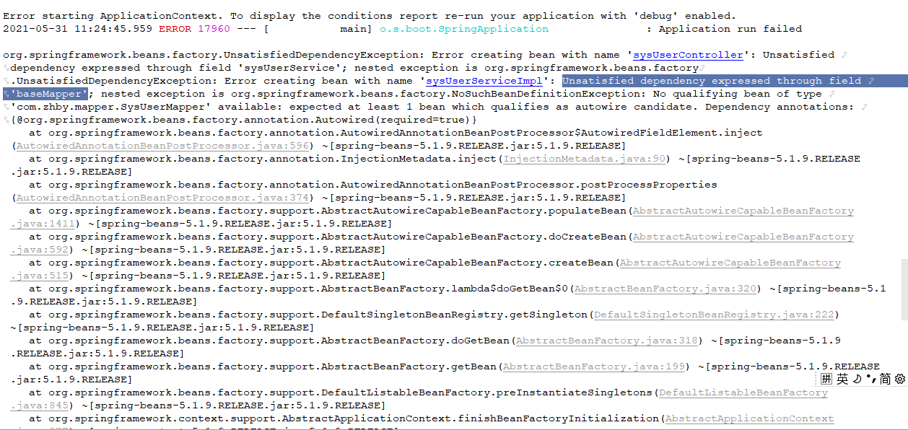Toggle English input with 英 icon
908x430 pixels.
tap(841, 379)
